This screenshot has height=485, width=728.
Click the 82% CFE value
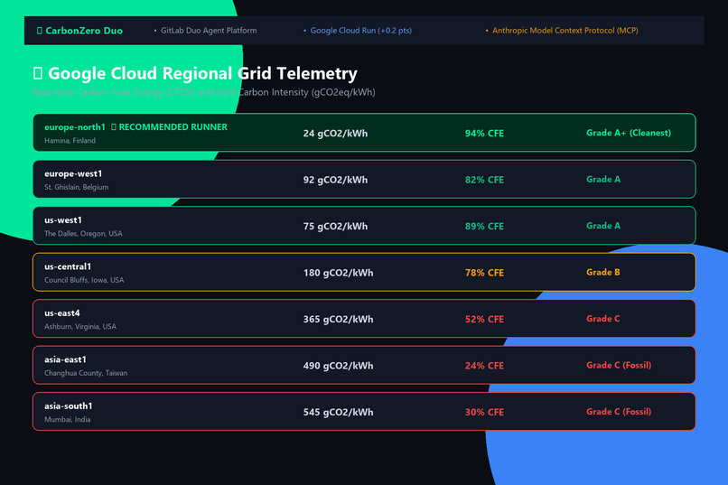point(484,180)
